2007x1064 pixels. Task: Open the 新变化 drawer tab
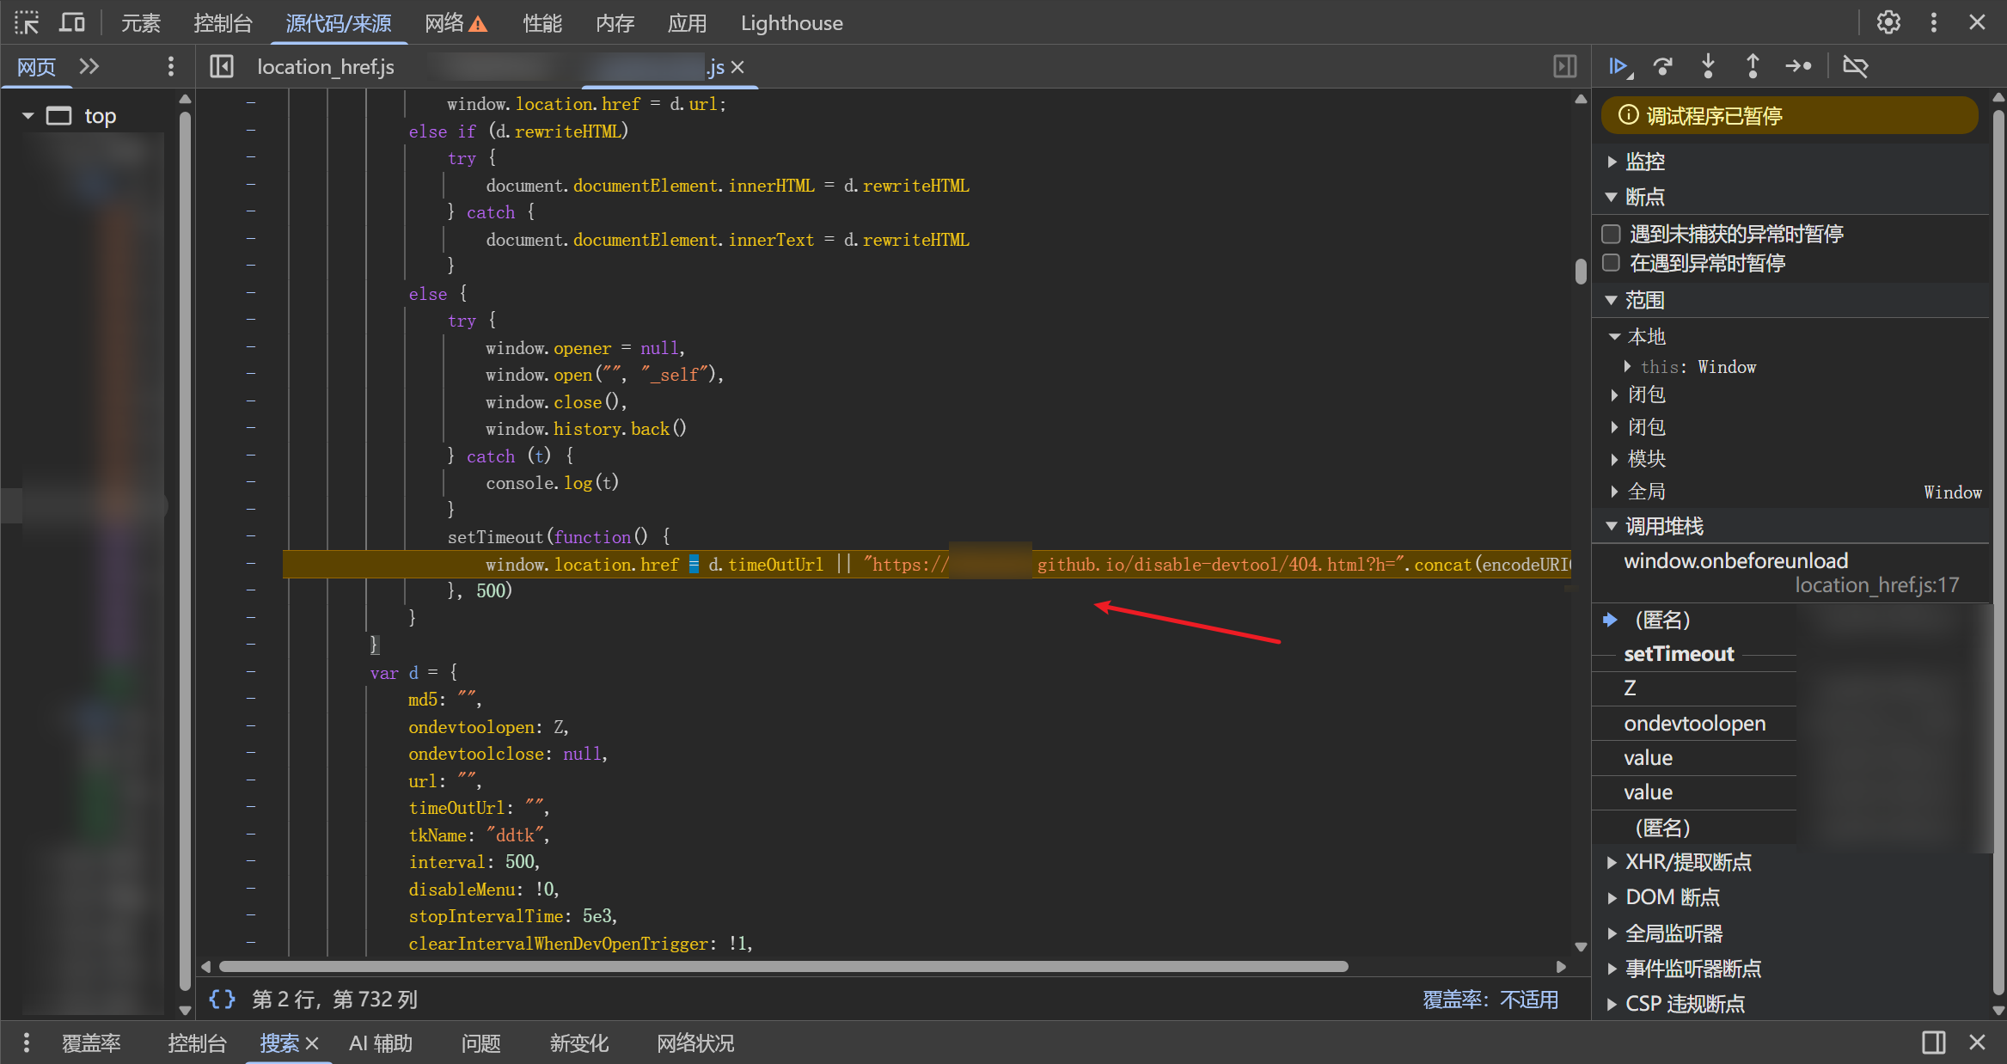click(579, 1043)
